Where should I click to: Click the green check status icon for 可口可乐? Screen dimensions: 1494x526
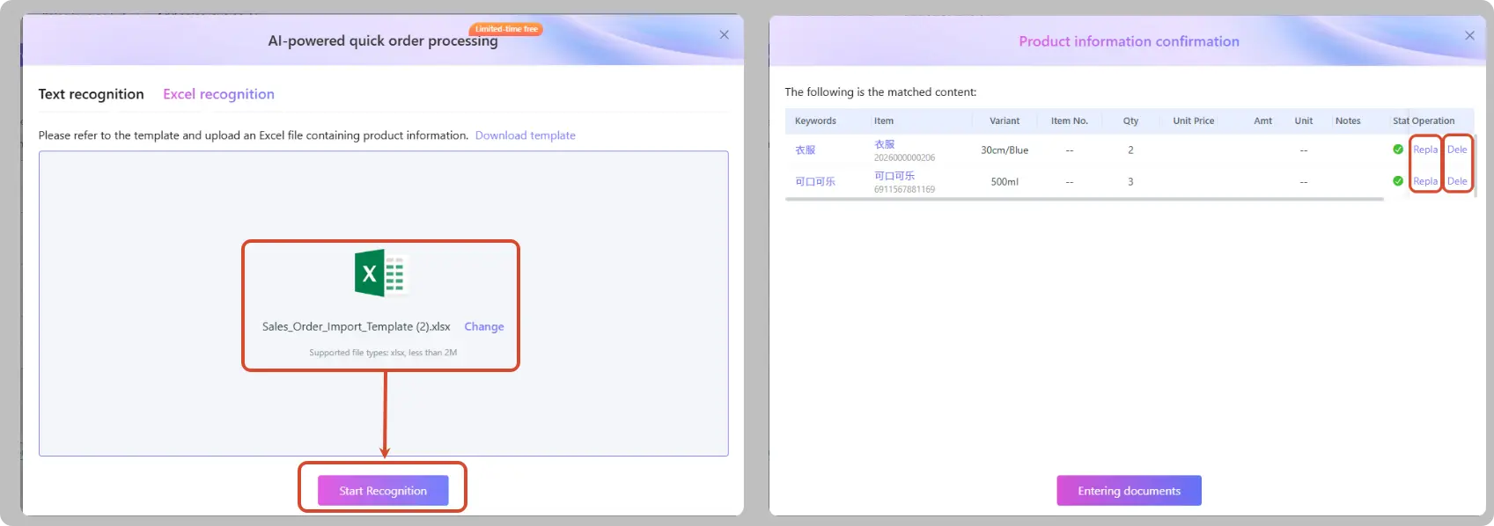1398,181
